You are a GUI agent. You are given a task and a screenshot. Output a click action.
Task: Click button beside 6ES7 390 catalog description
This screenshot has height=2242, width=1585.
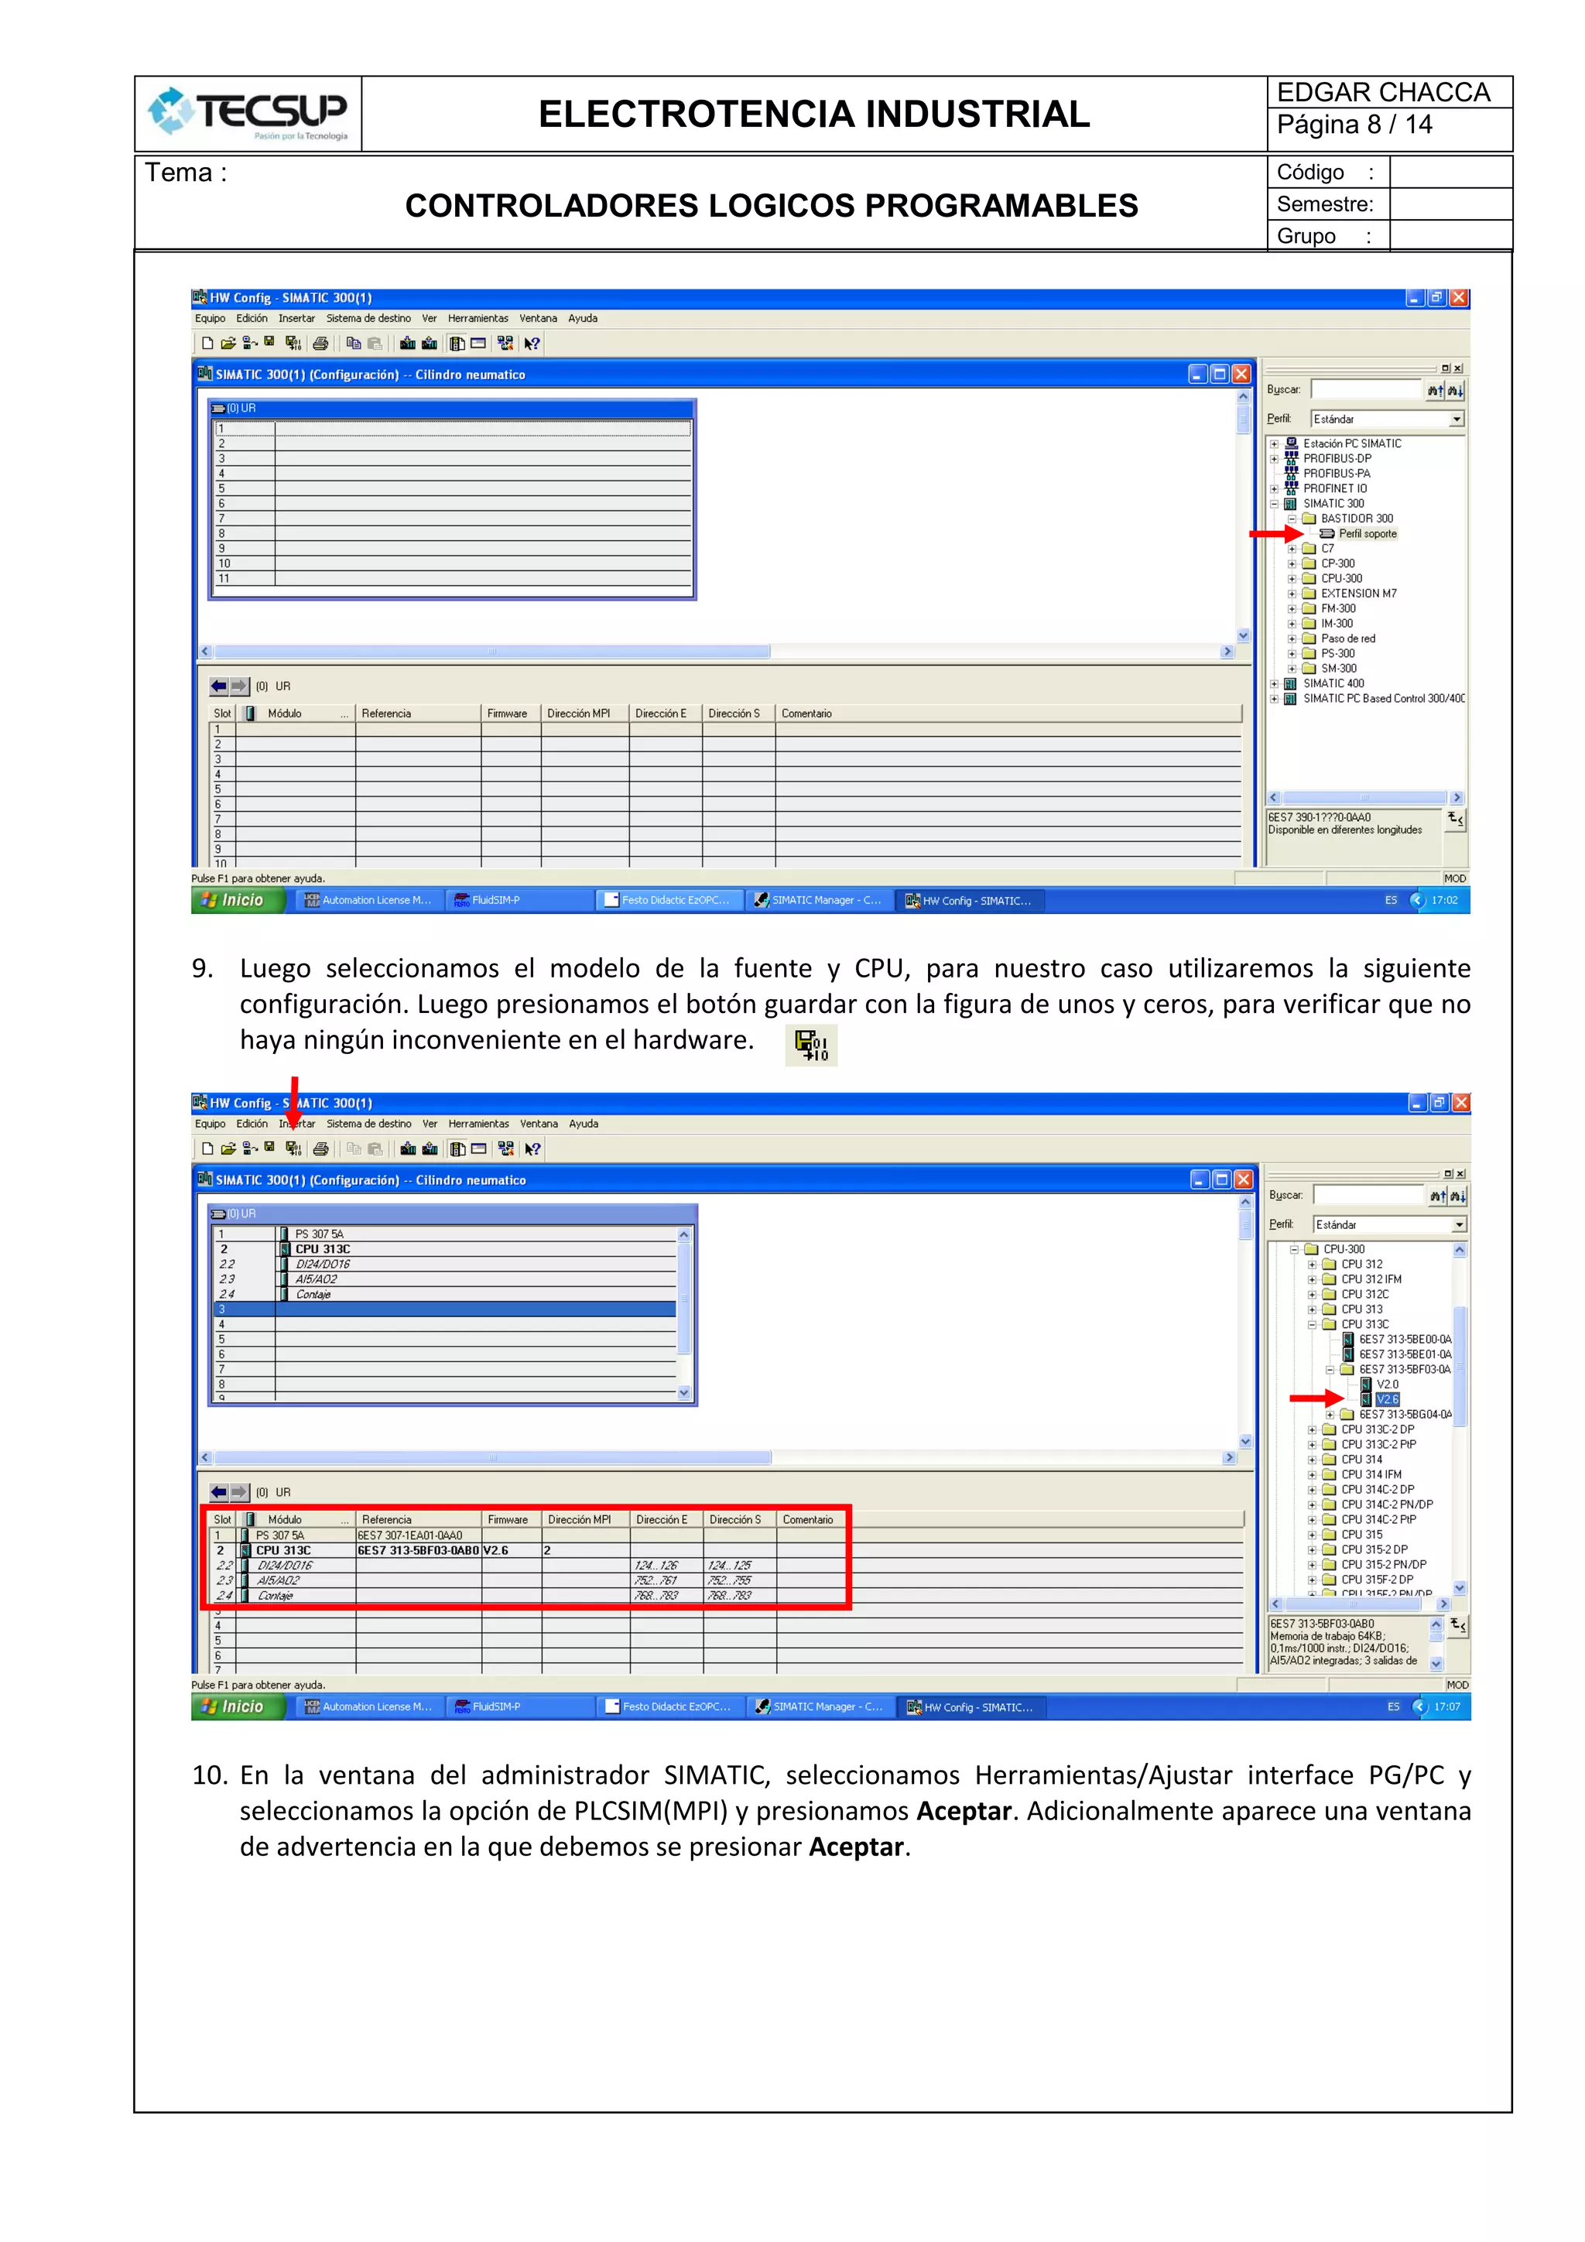pyautogui.click(x=1455, y=820)
